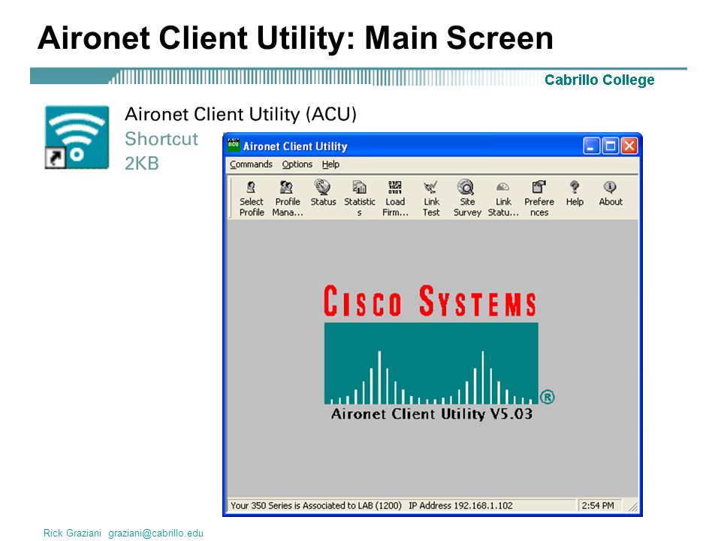Click the window resize grip in status bar
The width and height of the screenshot is (721, 541).
coord(633,506)
